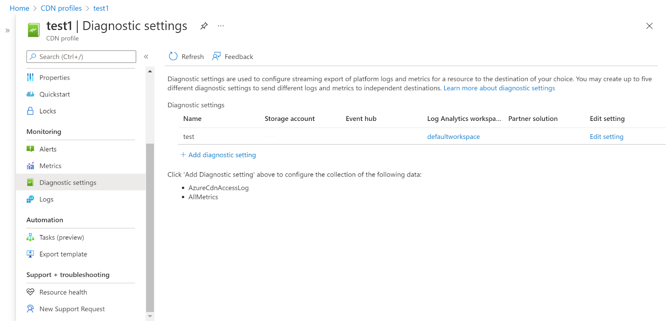Open Logs in the Monitoring section
Viewport: 668px width, 321px height.
(x=46, y=199)
